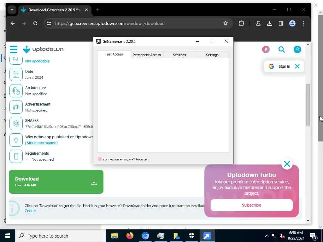
Task: Open Getscreen app on the taskbar
Action: point(207,236)
